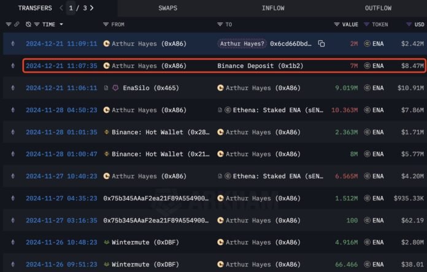This screenshot has width=427, height=272.
Task: Open transaction 2024-11-26 10:48:23
Action: (x=61, y=243)
